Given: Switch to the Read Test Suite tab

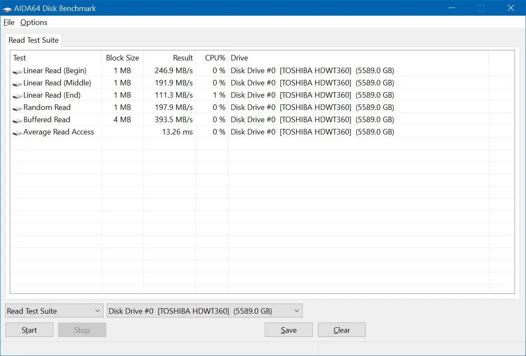Looking at the screenshot, I should pos(33,40).
